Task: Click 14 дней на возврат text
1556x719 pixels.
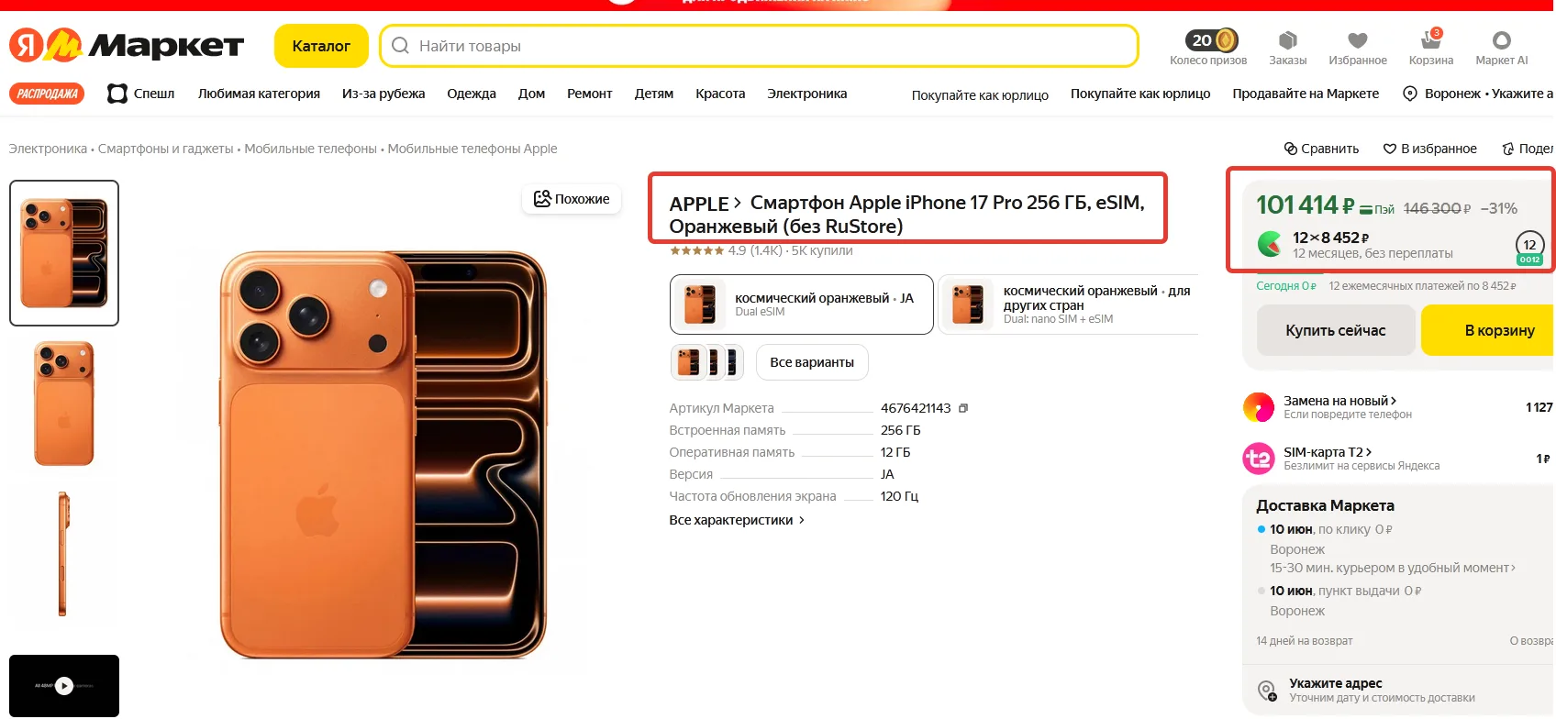Action: pos(1305,641)
